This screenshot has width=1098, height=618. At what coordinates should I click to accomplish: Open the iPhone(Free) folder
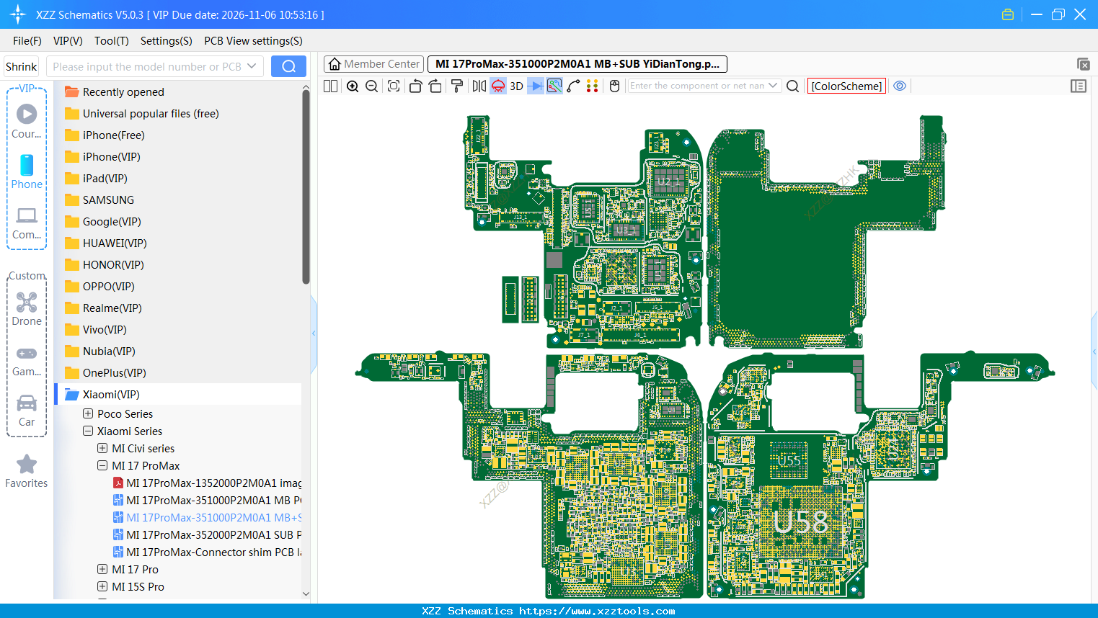tap(113, 135)
